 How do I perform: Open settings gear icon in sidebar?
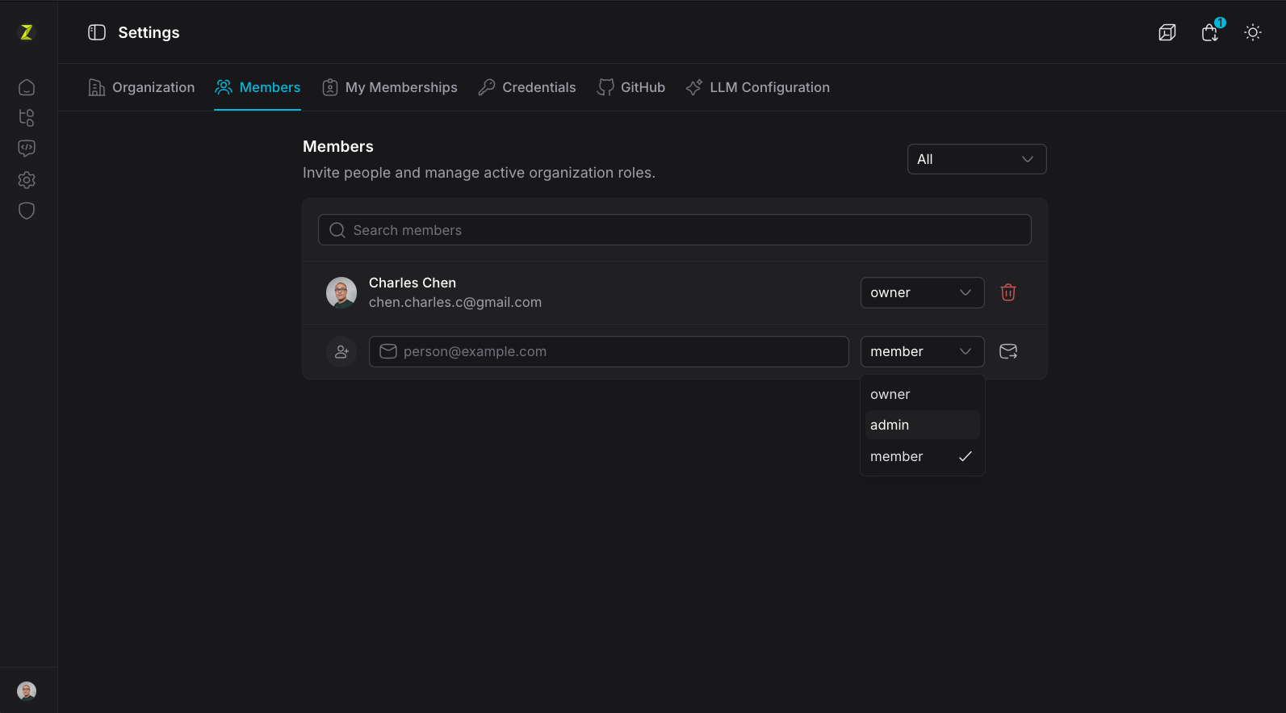tap(27, 180)
